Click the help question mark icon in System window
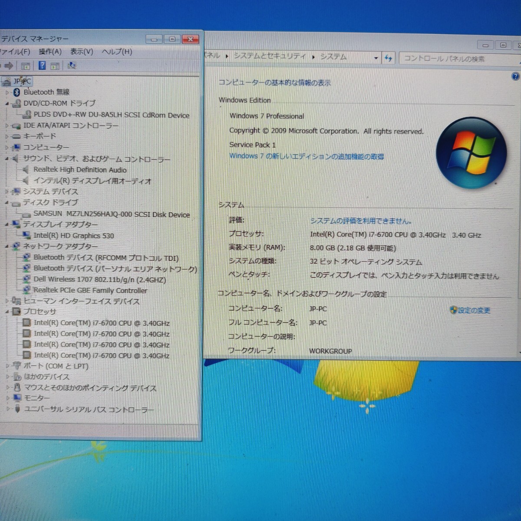This screenshot has width=521, height=521. [515, 77]
